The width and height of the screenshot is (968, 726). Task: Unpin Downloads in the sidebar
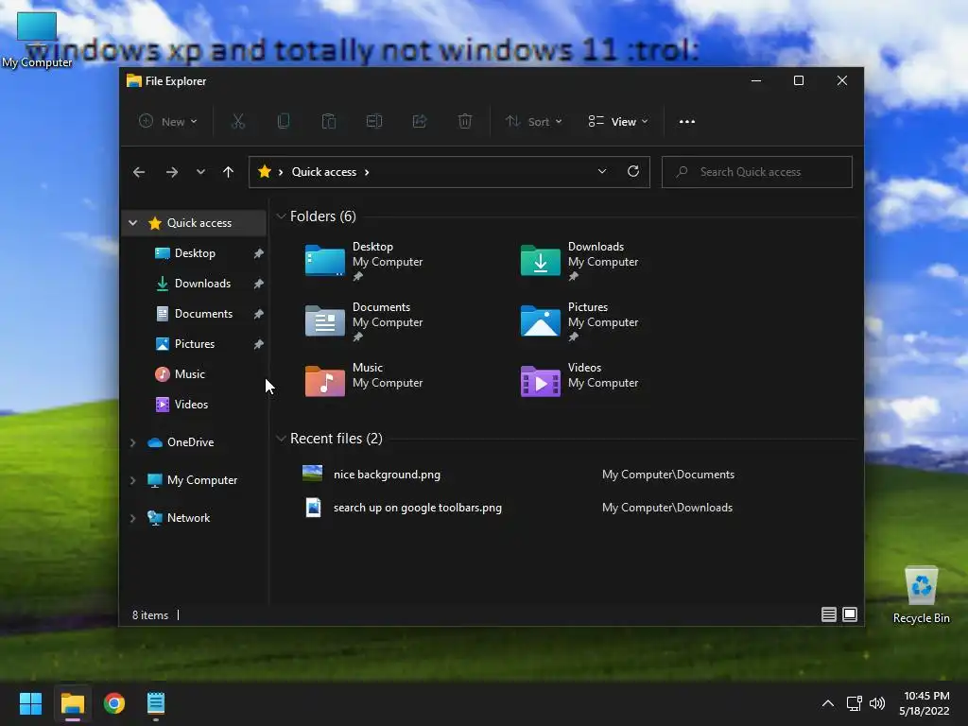(259, 284)
